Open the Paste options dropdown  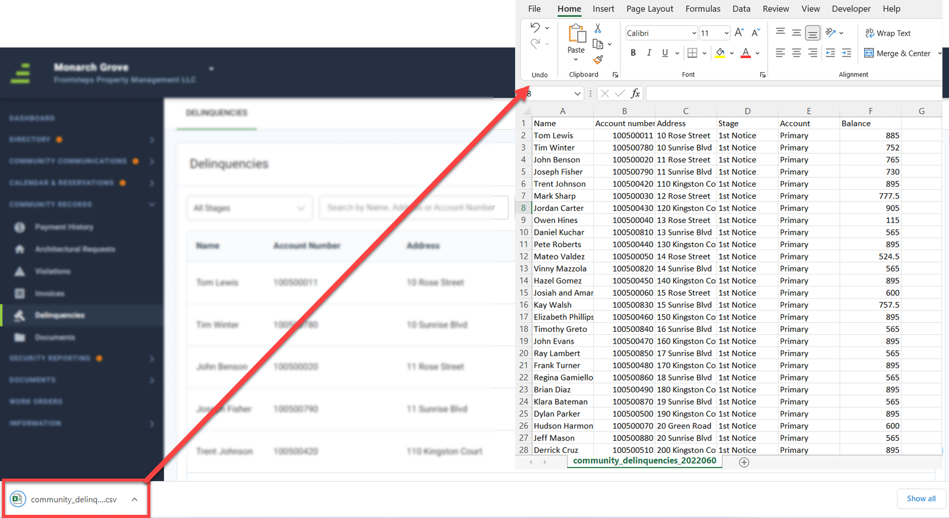pos(576,59)
